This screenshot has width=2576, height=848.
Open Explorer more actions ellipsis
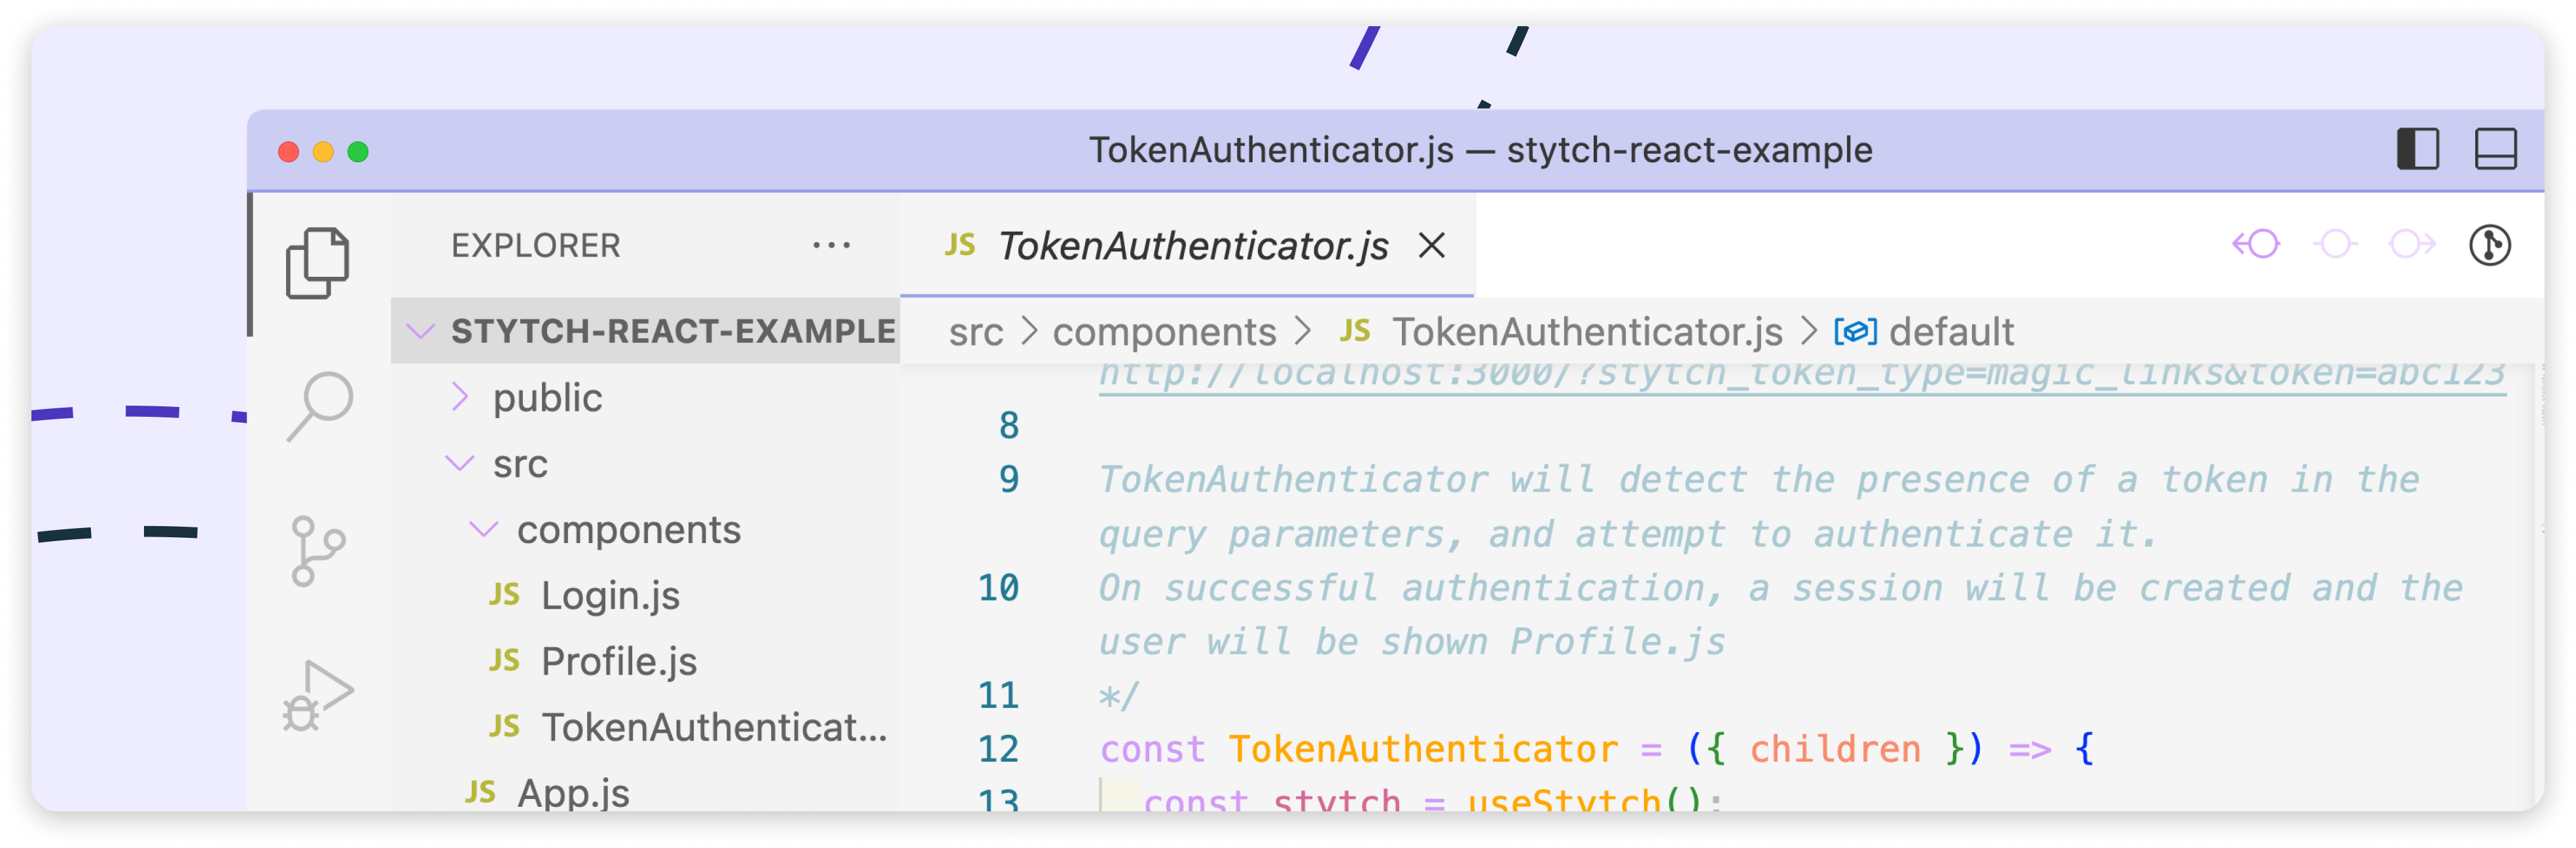pos(831,245)
